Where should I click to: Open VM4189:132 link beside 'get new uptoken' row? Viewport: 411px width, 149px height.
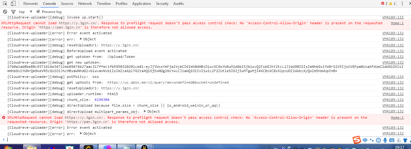click(x=393, y=62)
